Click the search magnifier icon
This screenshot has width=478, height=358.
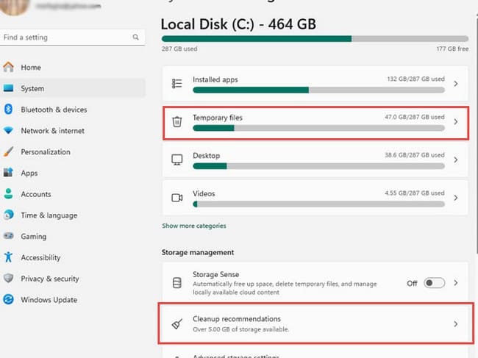coord(135,37)
